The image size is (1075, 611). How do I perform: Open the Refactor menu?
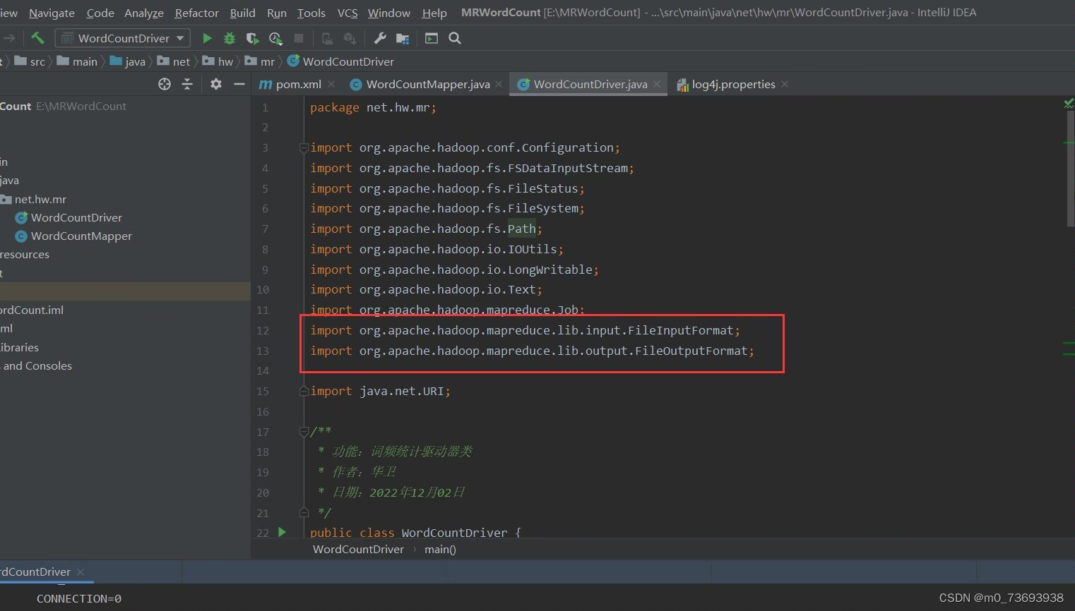point(196,13)
